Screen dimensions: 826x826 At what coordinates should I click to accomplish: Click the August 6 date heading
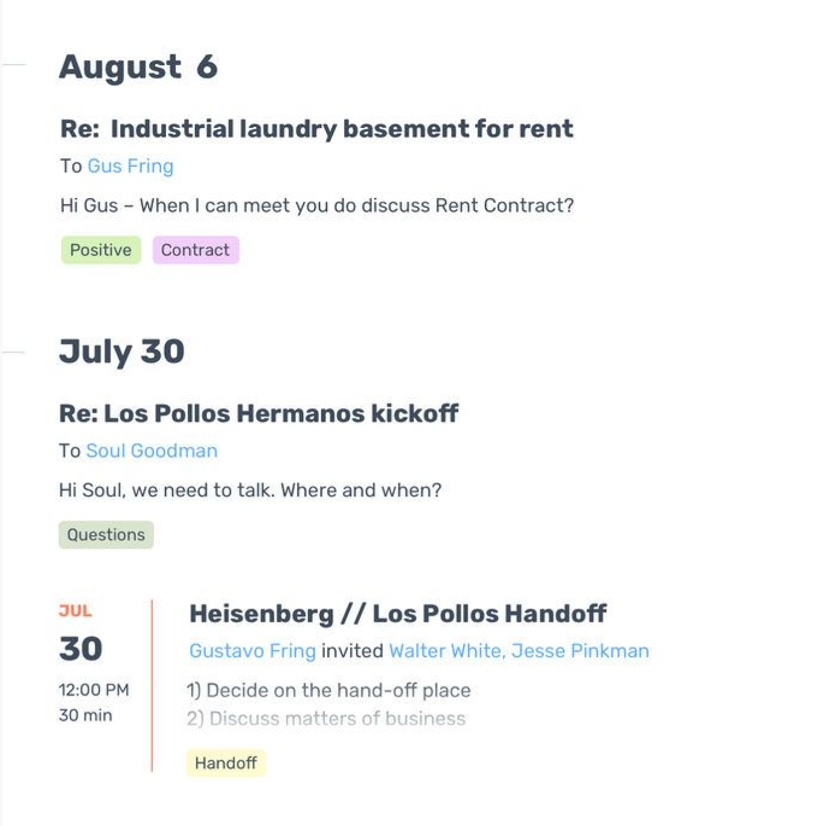click(138, 66)
